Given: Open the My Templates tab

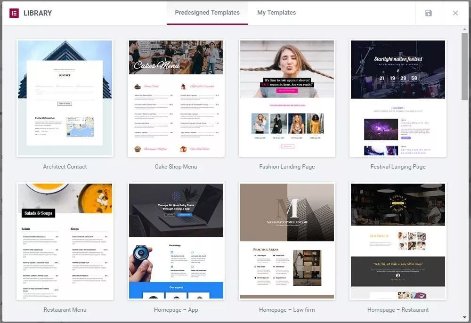Looking at the screenshot, I should click(276, 13).
